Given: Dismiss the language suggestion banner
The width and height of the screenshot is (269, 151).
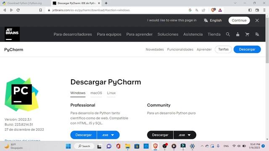Looking at the screenshot, I should (x=257, y=21).
